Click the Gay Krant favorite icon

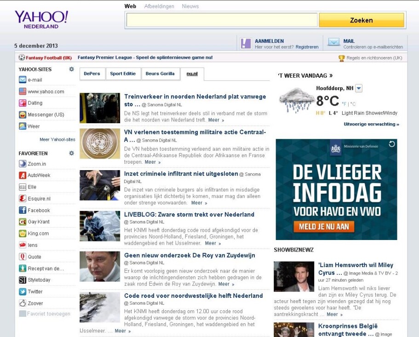click(x=23, y=222)
